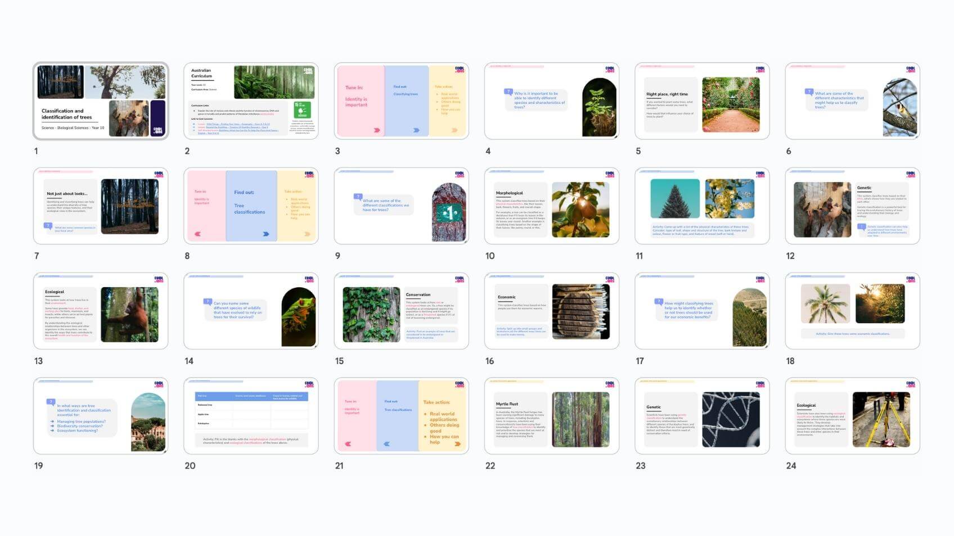Image resolution: width=954 pixels, height=536 pixels.
Task: Select the title slide 'Classification and identification of trees'
Action: point(101,101)
